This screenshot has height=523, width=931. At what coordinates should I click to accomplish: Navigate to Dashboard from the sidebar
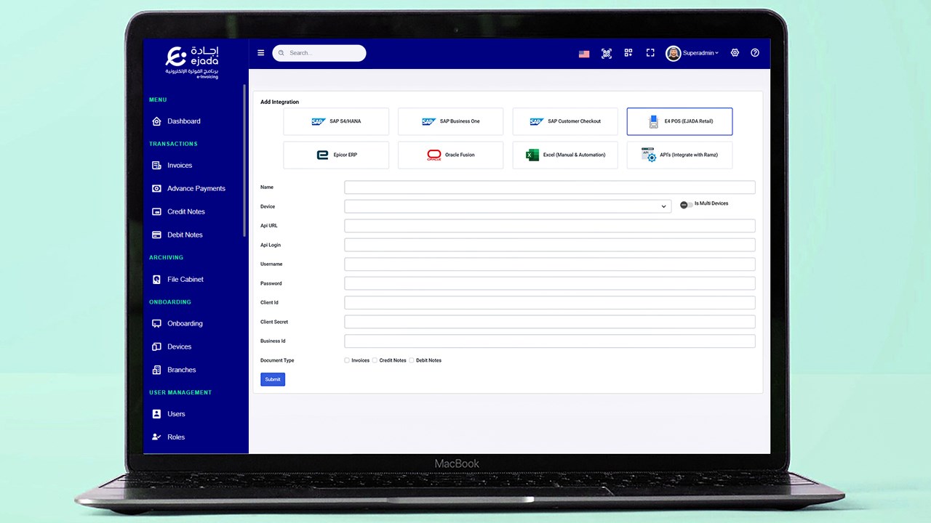(183, 121)
